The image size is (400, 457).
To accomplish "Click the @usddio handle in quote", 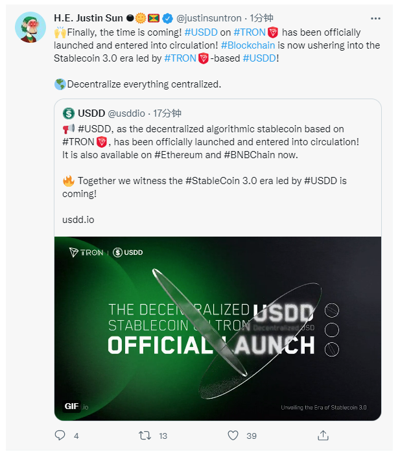I will [x=128, y=113].
